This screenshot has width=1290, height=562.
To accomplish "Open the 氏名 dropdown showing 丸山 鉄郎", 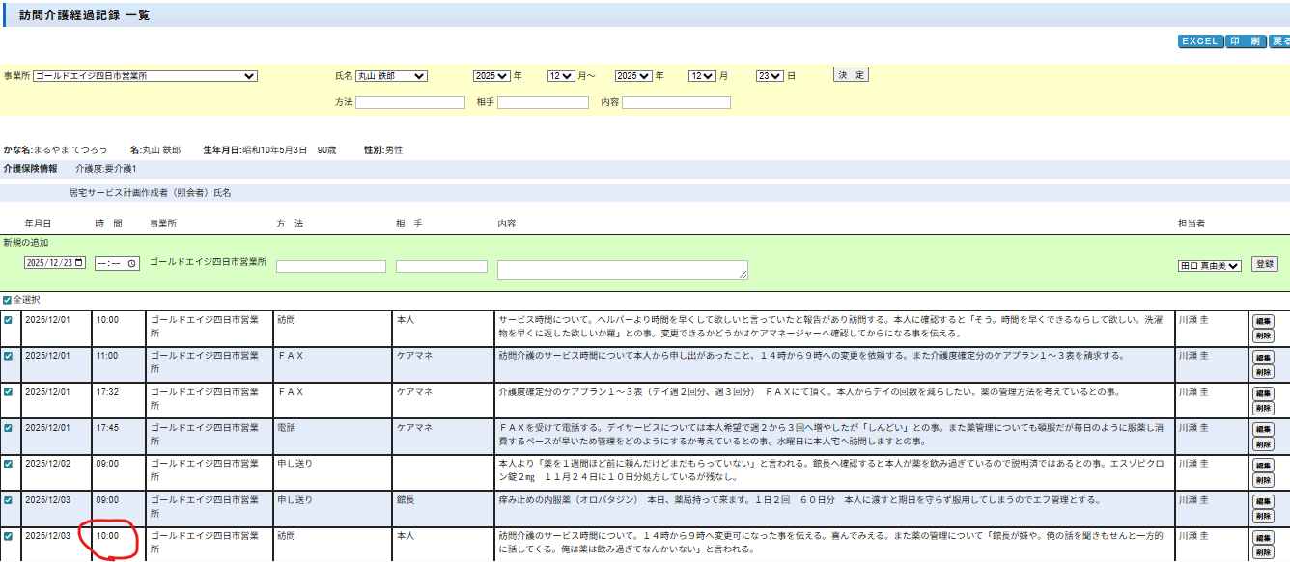I will tap(391, 76).
